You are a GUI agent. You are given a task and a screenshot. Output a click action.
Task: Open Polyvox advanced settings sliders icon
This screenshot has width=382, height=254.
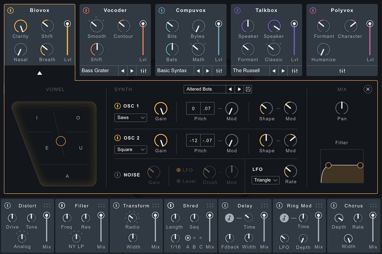click(342, 71)
